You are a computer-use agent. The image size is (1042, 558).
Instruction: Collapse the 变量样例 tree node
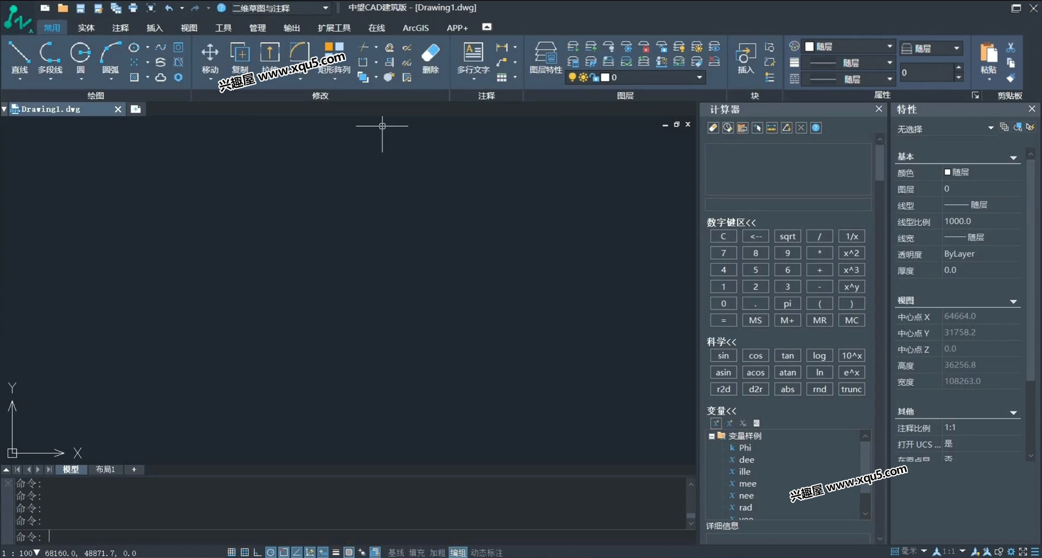point(712,436)
